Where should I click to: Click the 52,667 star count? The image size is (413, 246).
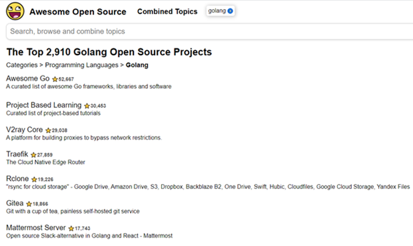[66, 79]
